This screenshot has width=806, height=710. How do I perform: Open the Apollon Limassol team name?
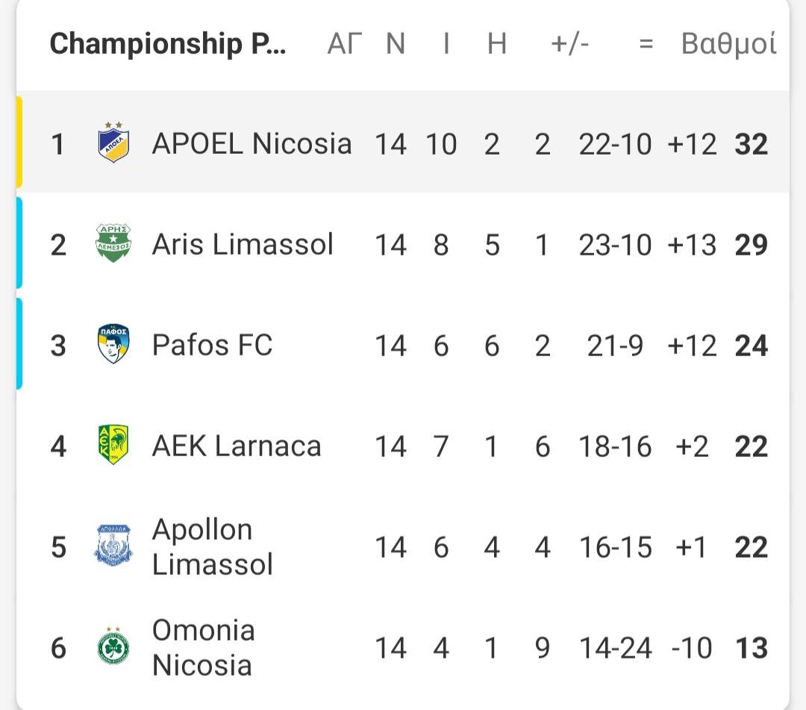[x=212, y=546]
